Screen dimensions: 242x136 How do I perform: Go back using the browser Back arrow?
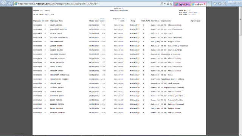point(4,3)
